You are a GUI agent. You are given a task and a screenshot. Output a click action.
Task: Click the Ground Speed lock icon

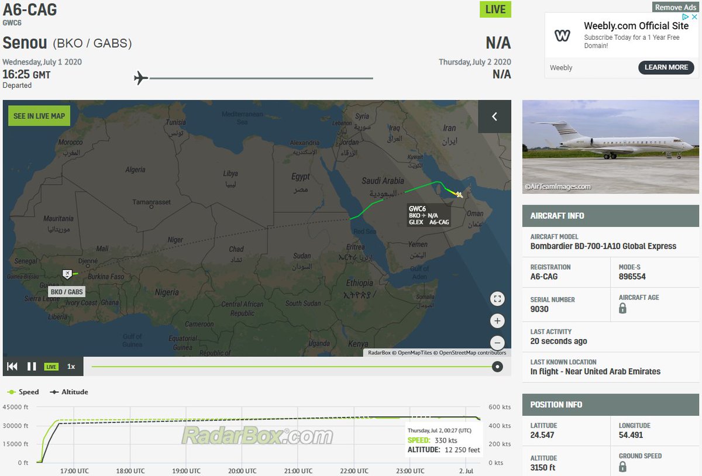coord(622,467)
